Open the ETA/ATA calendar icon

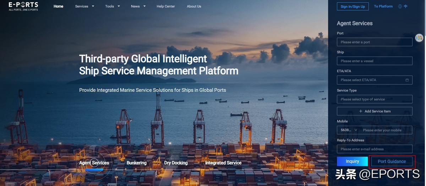click(407, 80)
